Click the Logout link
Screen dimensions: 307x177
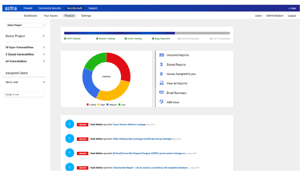pos(292,16)
